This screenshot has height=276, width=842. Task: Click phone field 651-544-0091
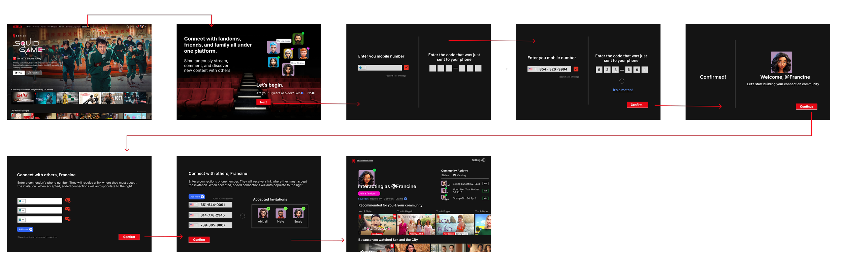click(x=210, y=205)
